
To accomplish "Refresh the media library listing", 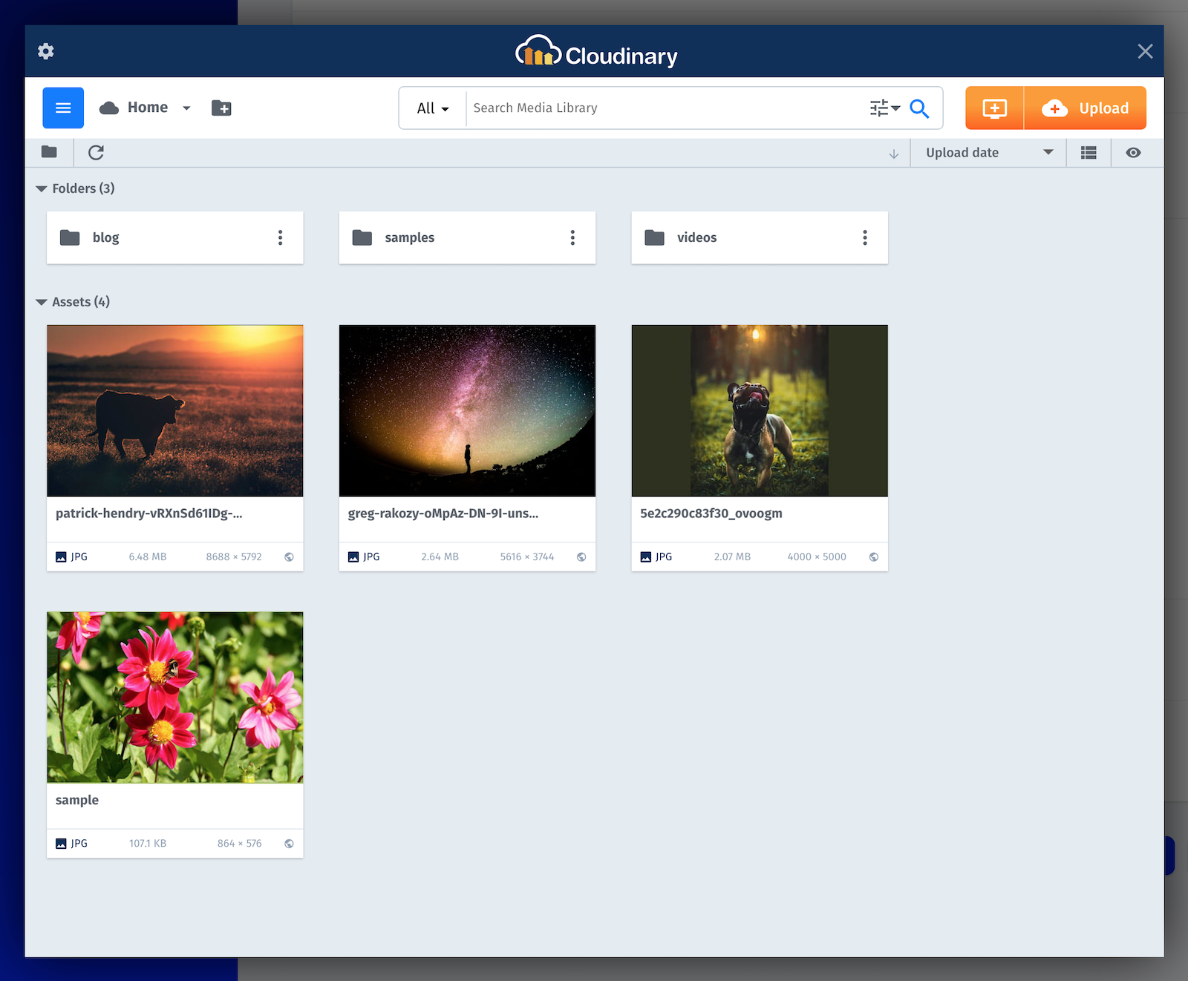I will (96, 152).
